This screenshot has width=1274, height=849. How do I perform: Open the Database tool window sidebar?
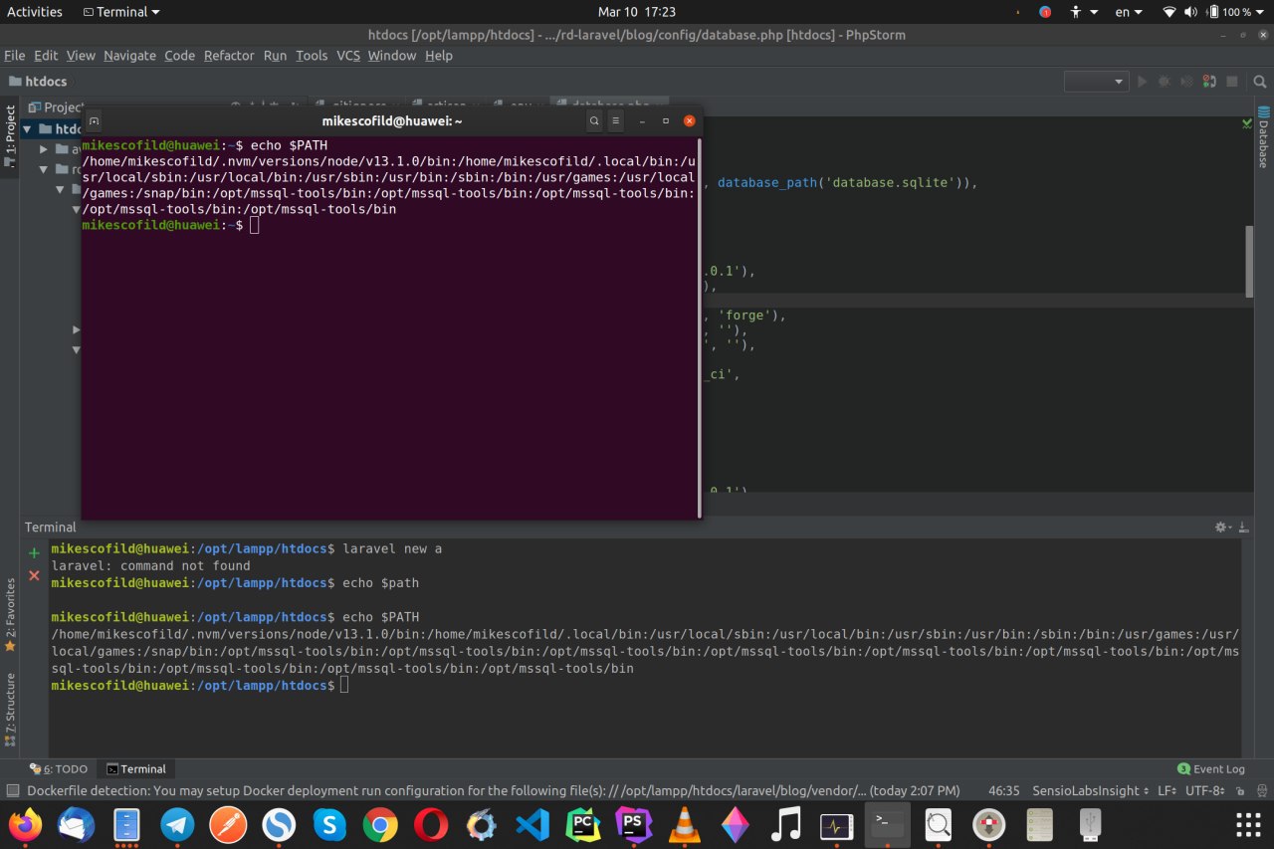coord(1263,137)
